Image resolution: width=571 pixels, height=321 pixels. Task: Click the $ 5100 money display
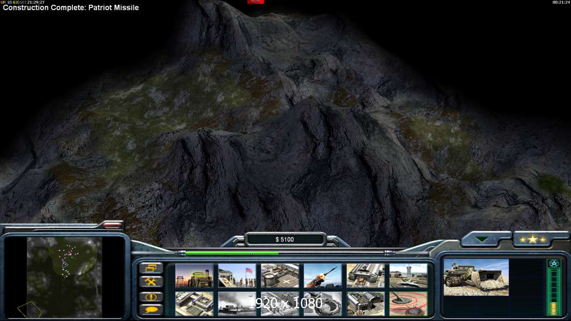285,239
